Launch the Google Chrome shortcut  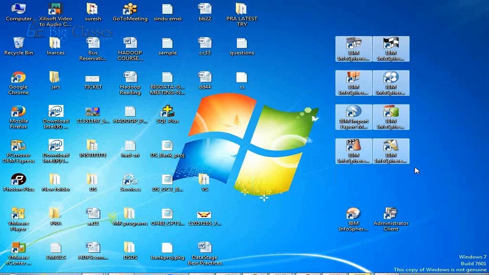(x=18, y=83)
